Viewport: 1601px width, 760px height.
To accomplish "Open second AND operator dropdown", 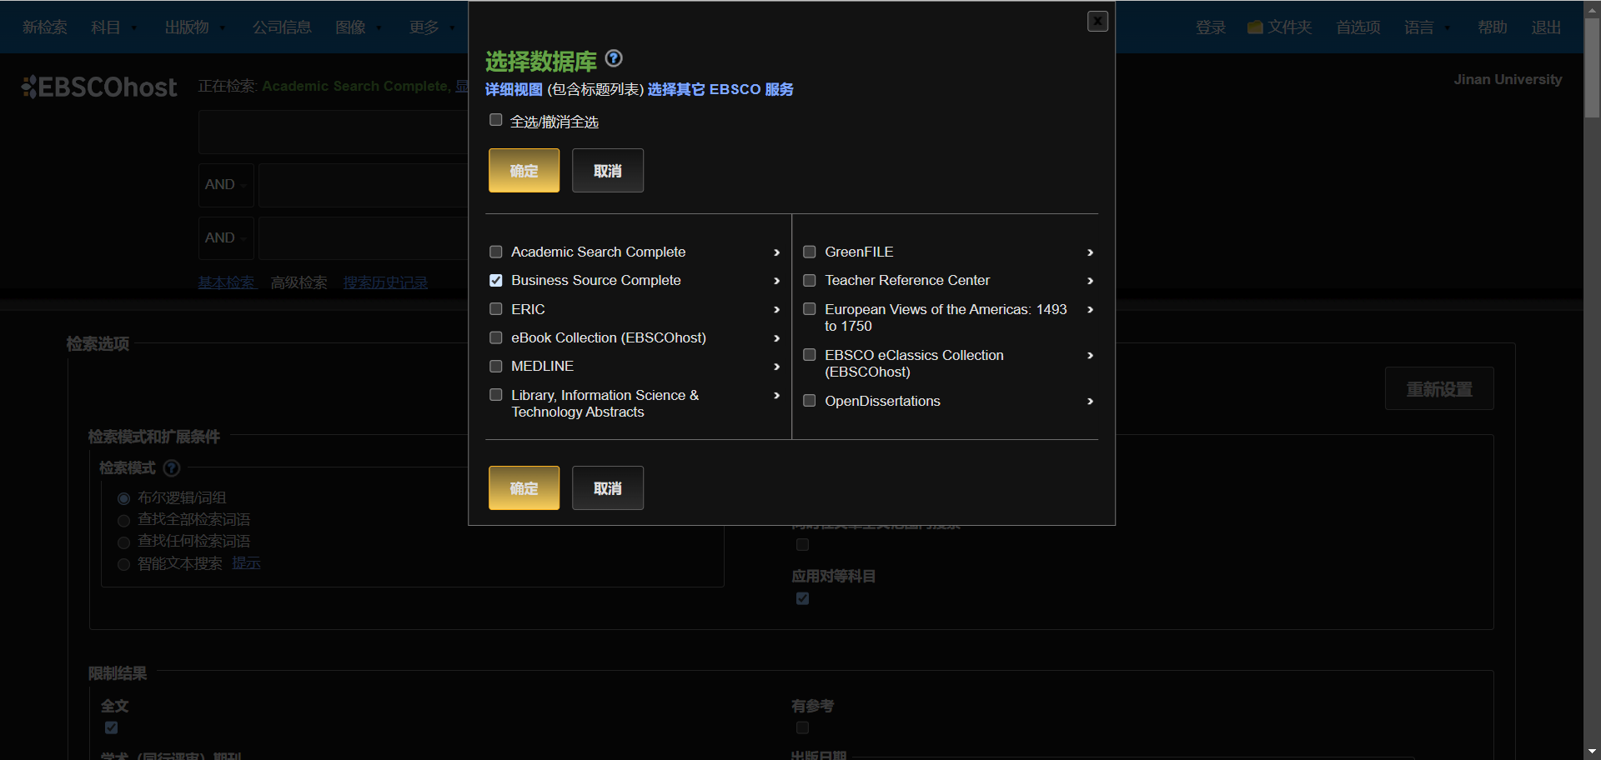I will coord(226,238).
